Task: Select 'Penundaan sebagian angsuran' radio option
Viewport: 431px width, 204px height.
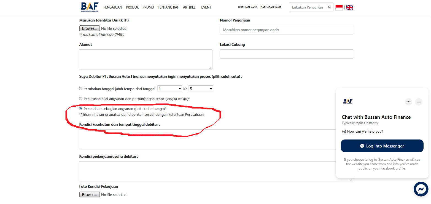Action: coord(81,108)
